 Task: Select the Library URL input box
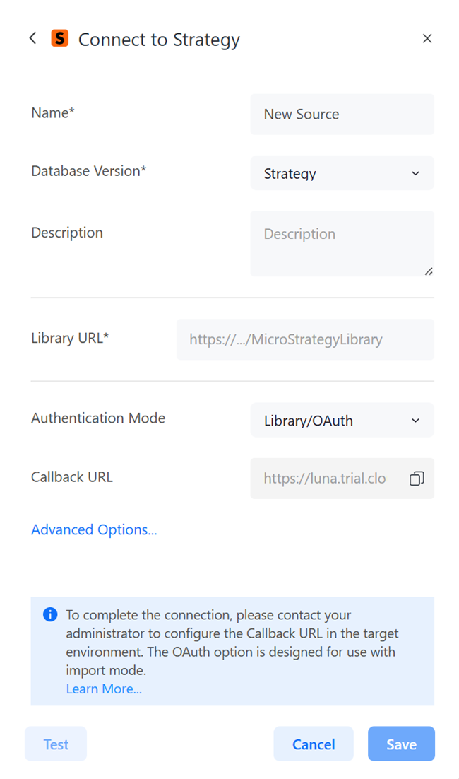305,339
